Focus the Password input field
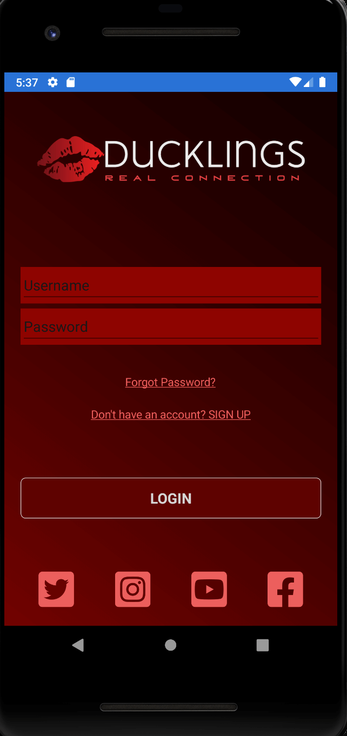The width and height of the screenshot is (347, 736). click(x=171, y=326)
